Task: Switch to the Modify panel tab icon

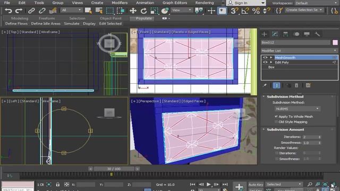Action: pos(275,34)
